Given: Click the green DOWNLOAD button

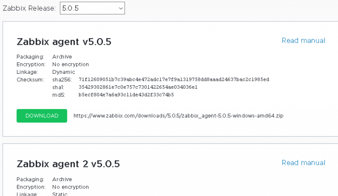Looking at the screenshot, I should (x=42, y=116).
